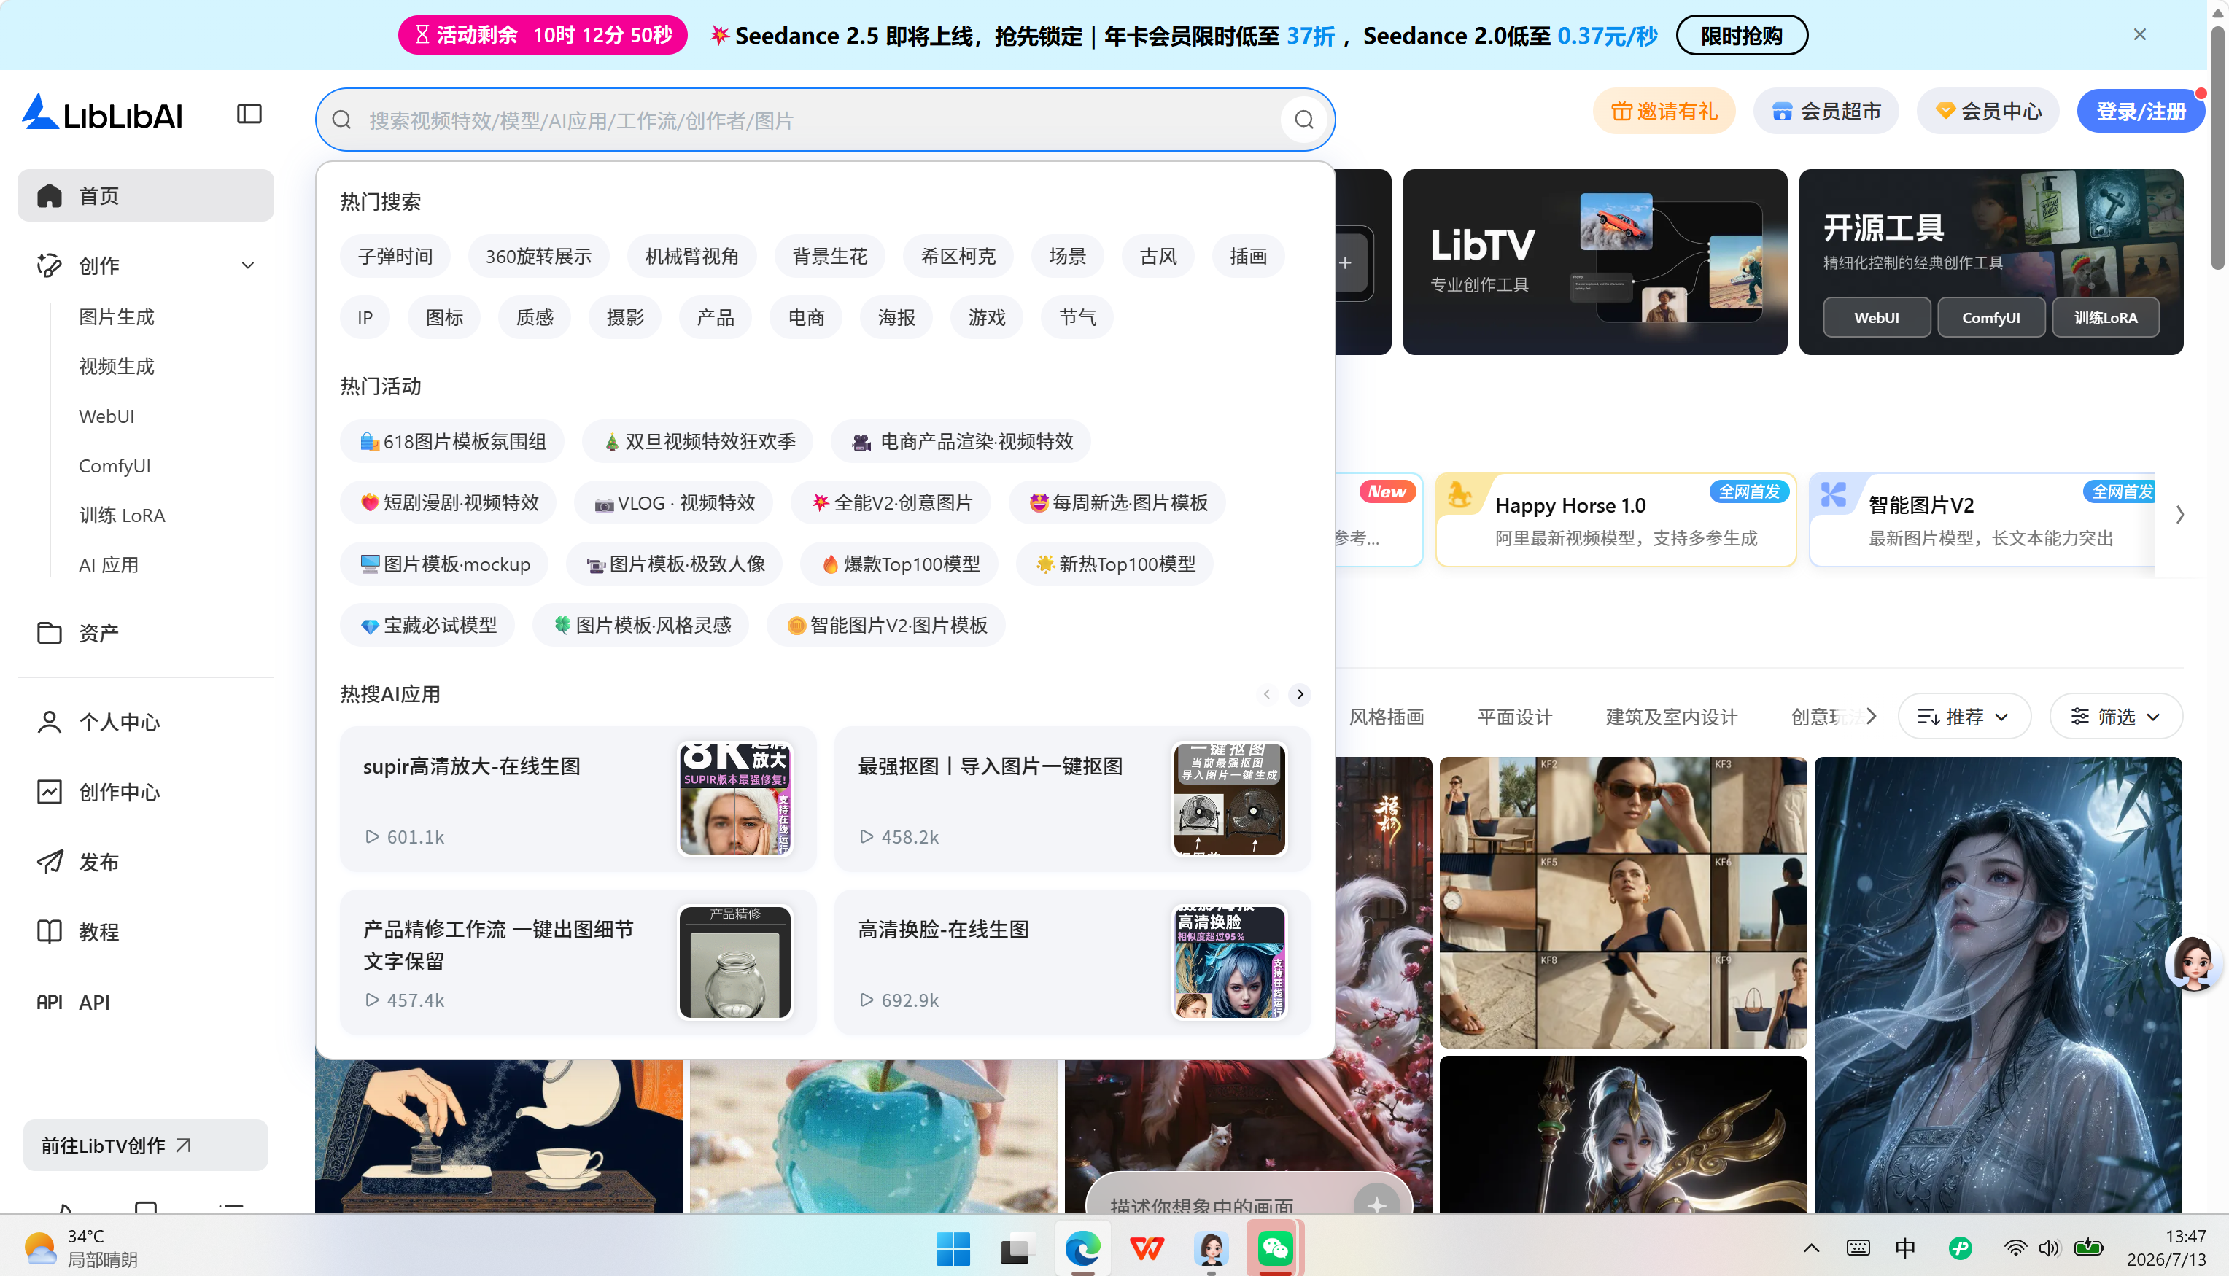Image resolution: width=2229 pixels, height=1276 pixels.
Task: Dismiss the top promotion banner
Action: [2139, 34]
